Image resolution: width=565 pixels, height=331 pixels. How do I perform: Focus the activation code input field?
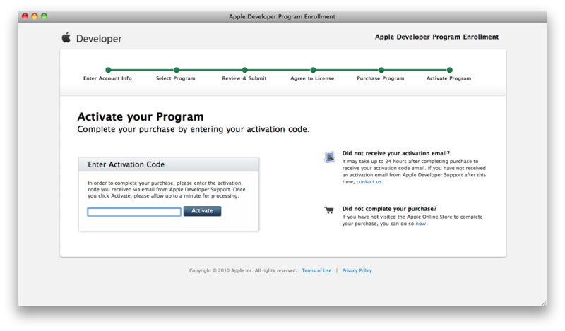[134, 212]
